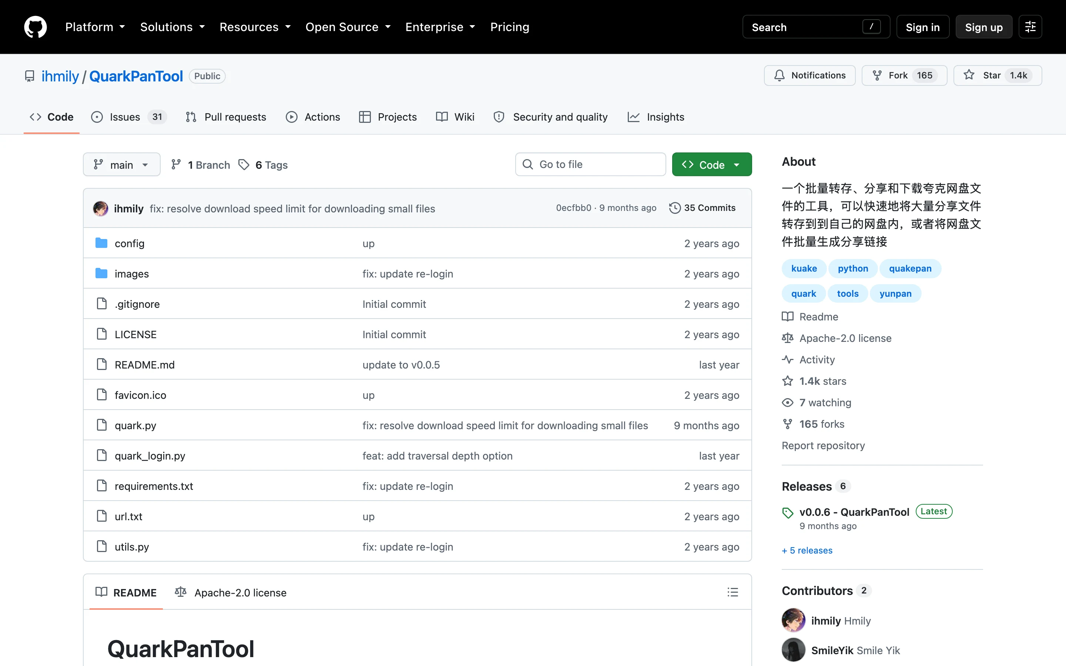The height and width of the screenshot is (666, 1066).
Task: Star the repository with Star button
Action: click(997, 75)
